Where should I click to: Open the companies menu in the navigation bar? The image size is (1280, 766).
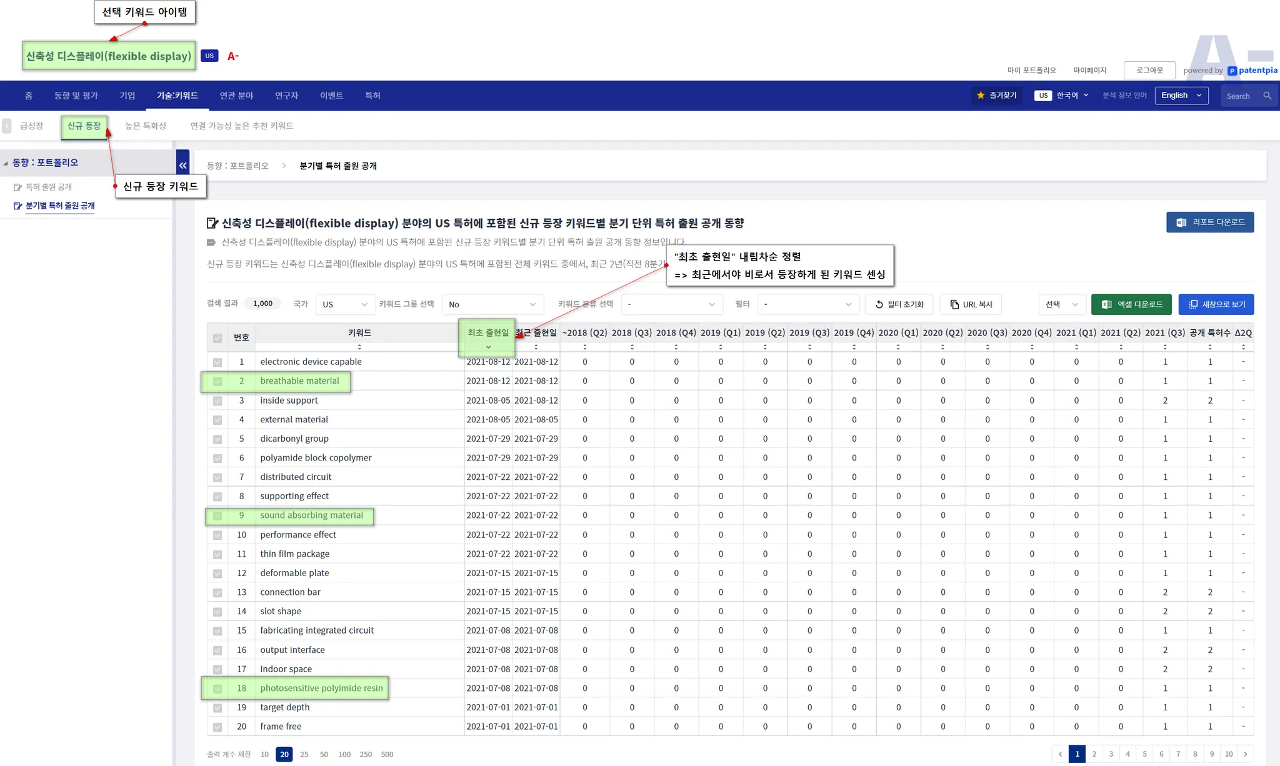point(127,96)
